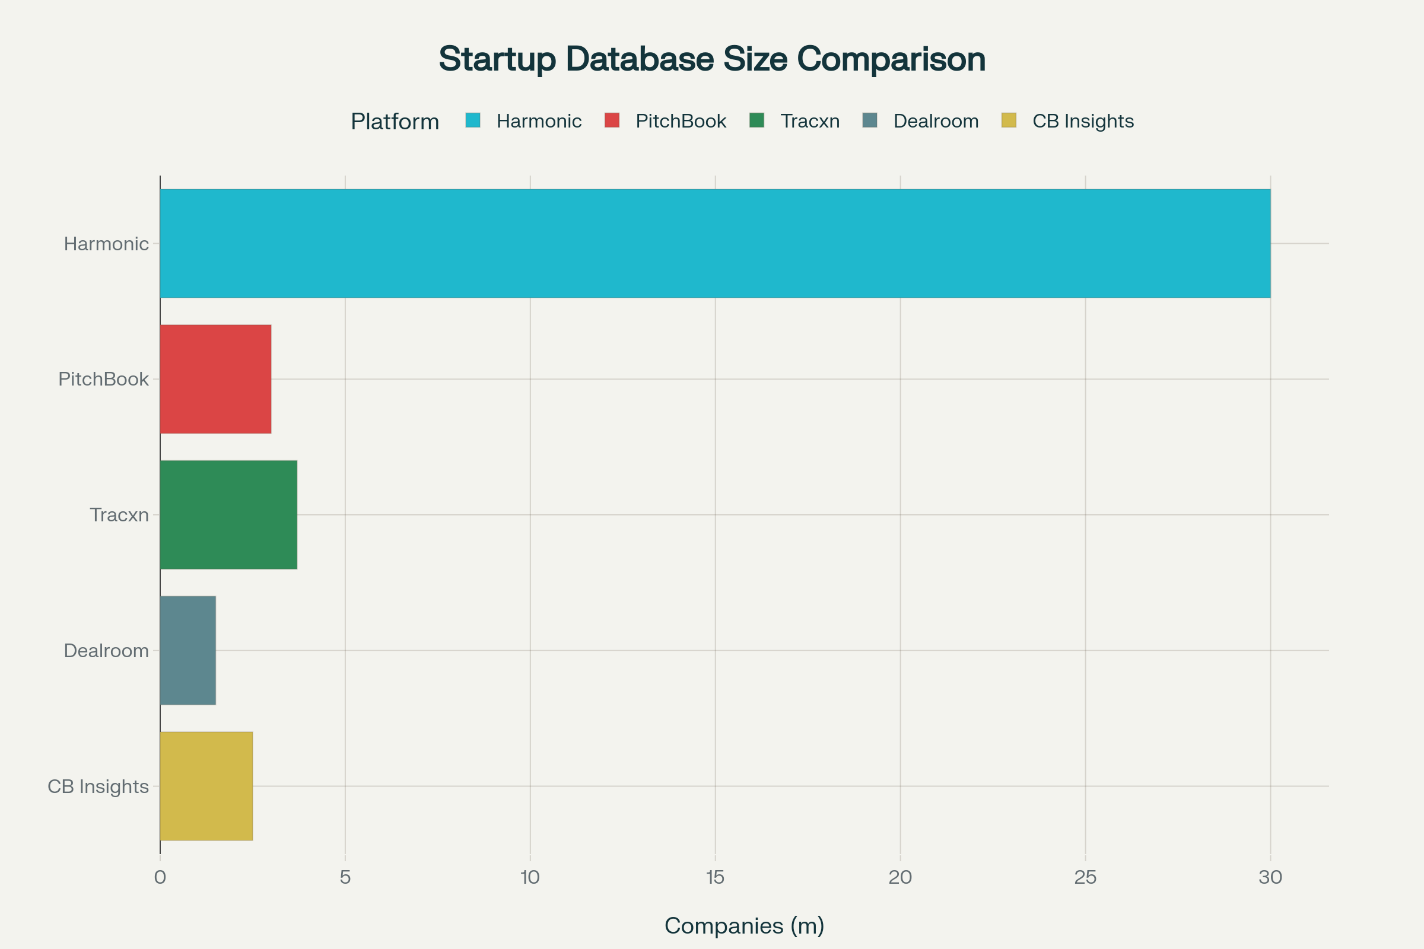Click the PitchBook red legend swatch
This screenshot has height=949, width=1424.
612,120
